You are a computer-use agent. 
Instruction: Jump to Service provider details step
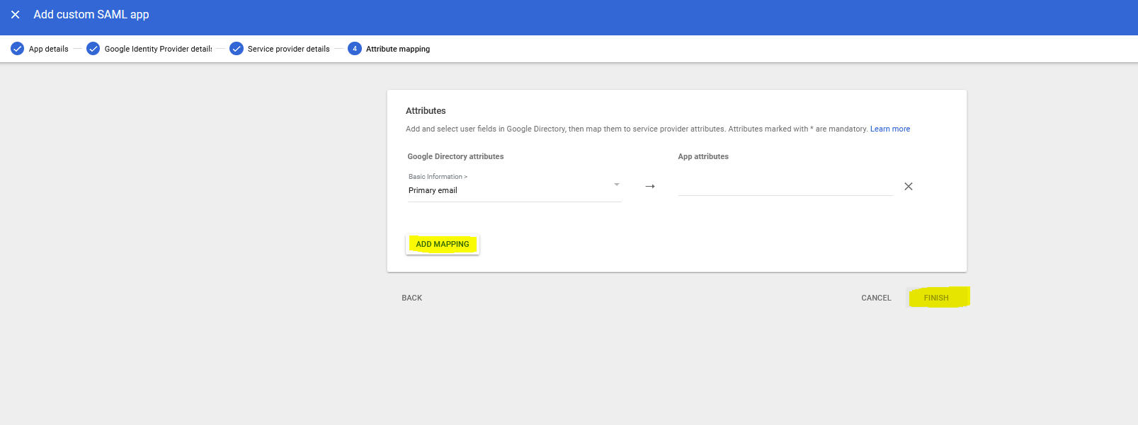288,50
